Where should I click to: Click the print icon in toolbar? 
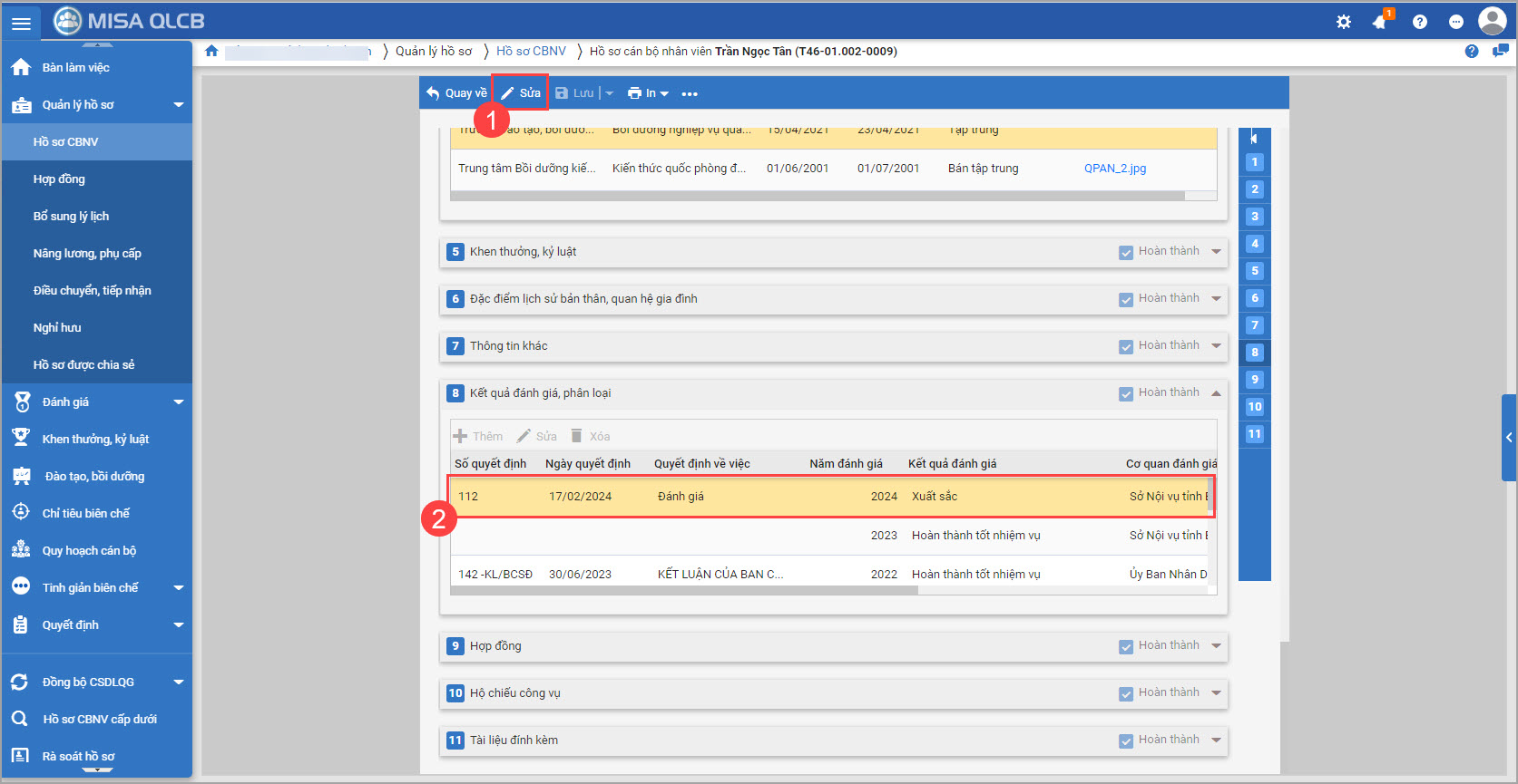point(635,93)
